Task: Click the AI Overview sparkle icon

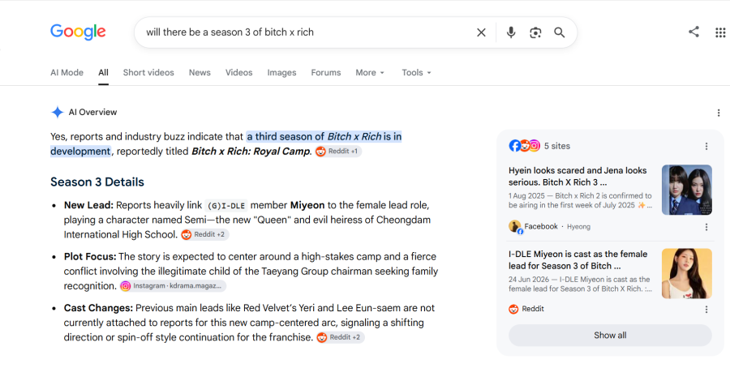Action: pos(58,112)
